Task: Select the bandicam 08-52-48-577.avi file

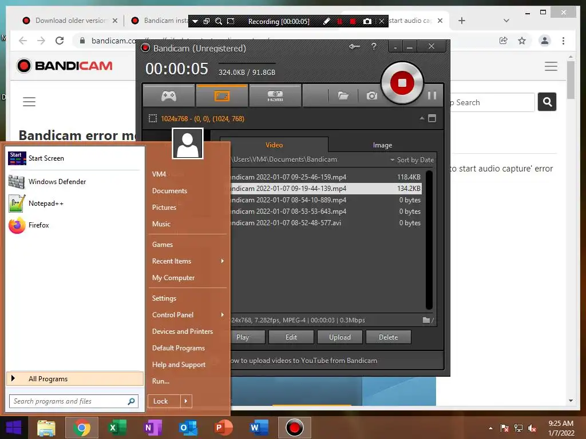Action: 326,223
